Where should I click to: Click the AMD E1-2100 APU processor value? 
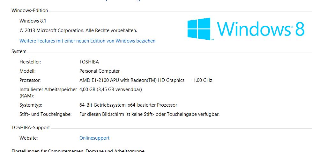point(132,80)
